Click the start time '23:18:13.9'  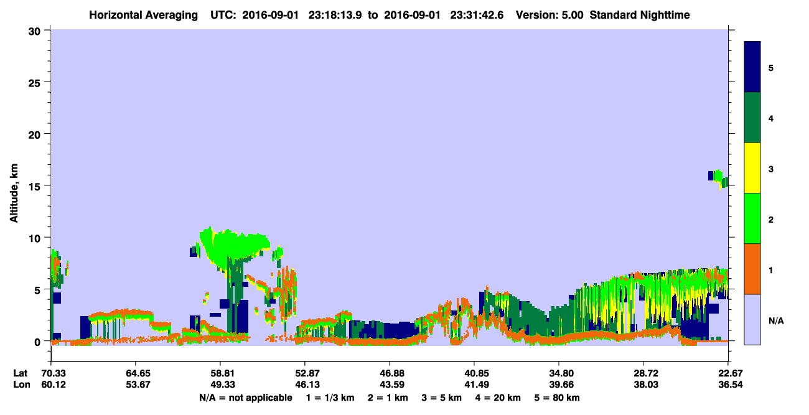point(337,15)
